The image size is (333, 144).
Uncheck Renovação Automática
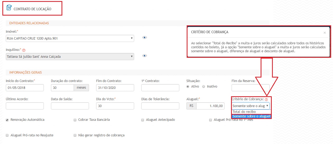coord(7,120)
